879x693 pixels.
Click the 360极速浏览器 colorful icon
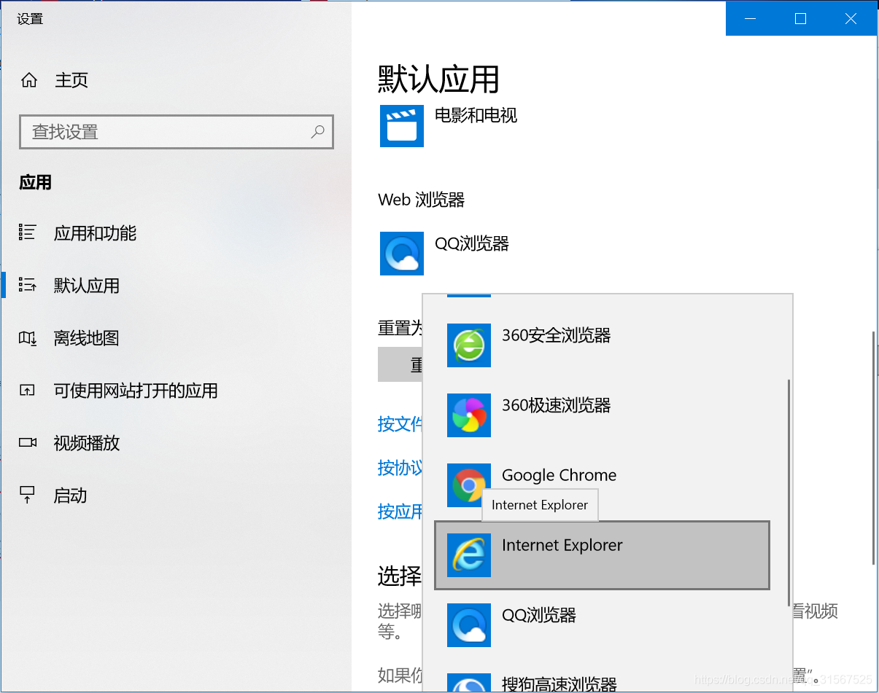tap(469, 415)
